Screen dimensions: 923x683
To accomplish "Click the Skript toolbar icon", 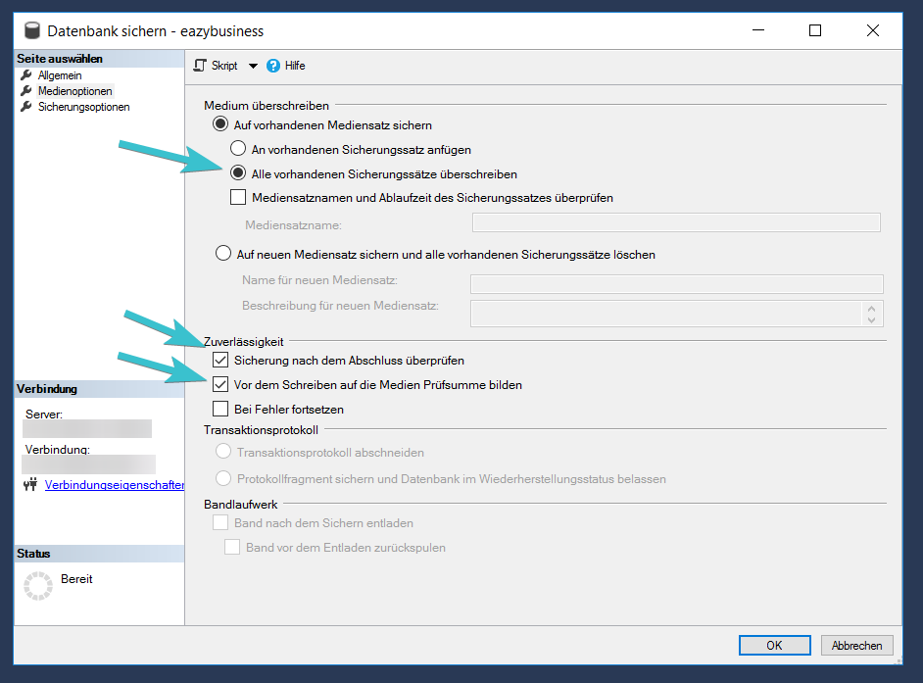I will tap(201, 66).
